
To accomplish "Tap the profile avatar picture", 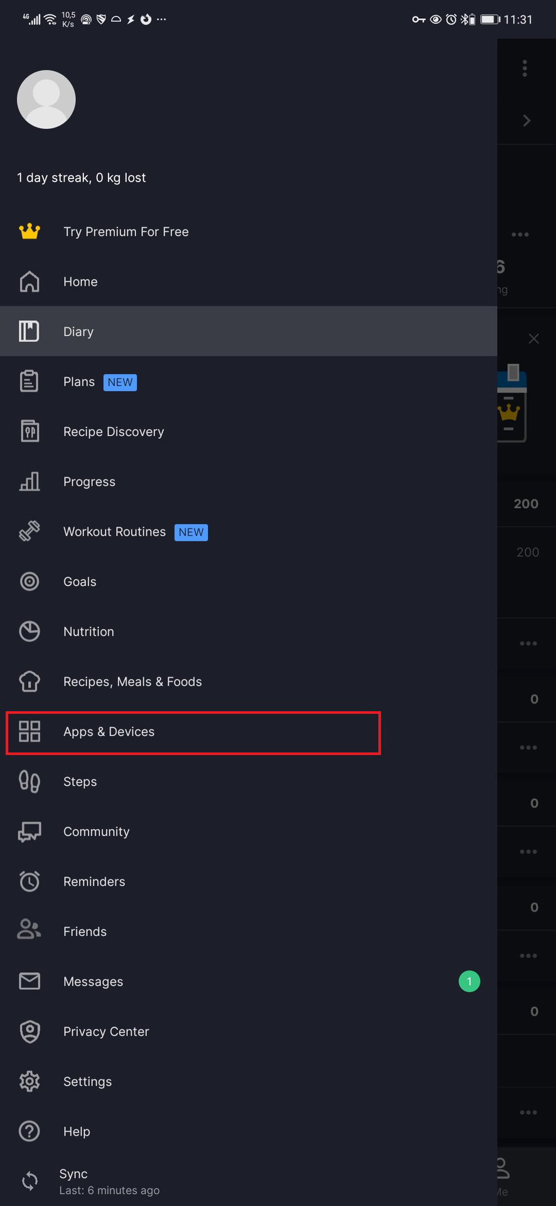I will click(x=46, y=100).
